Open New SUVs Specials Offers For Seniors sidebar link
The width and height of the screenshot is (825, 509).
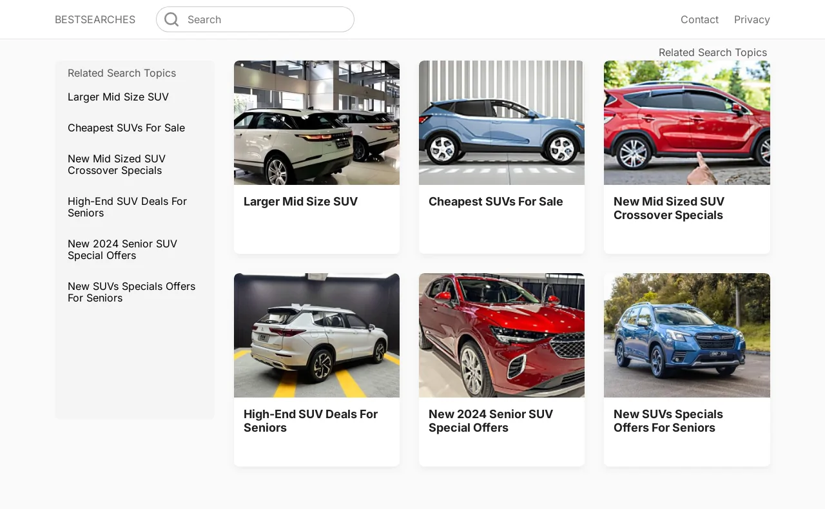[x=131, y=293]
